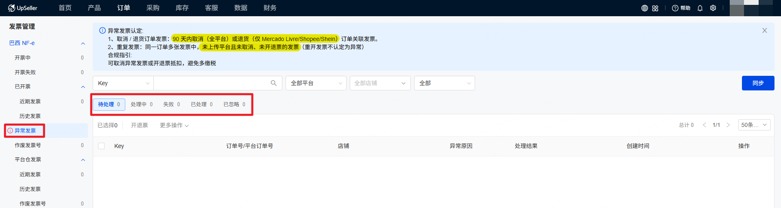Tick the select-all checkbox in table header

click(x=101, y=146)
